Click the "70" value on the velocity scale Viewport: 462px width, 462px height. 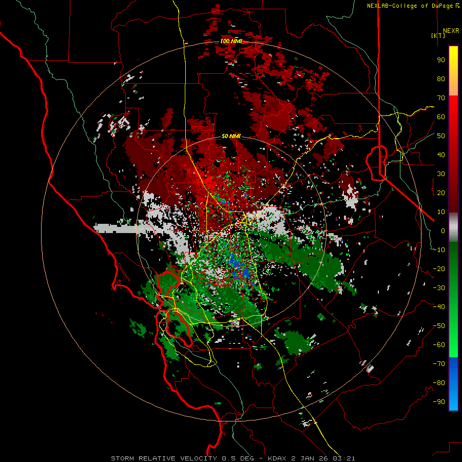441,98
